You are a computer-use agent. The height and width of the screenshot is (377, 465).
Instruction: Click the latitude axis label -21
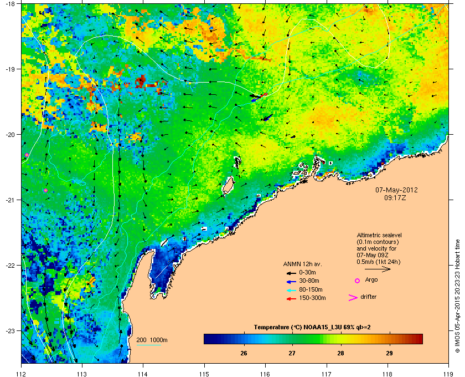pyautogui.click(x=11, y=200)
